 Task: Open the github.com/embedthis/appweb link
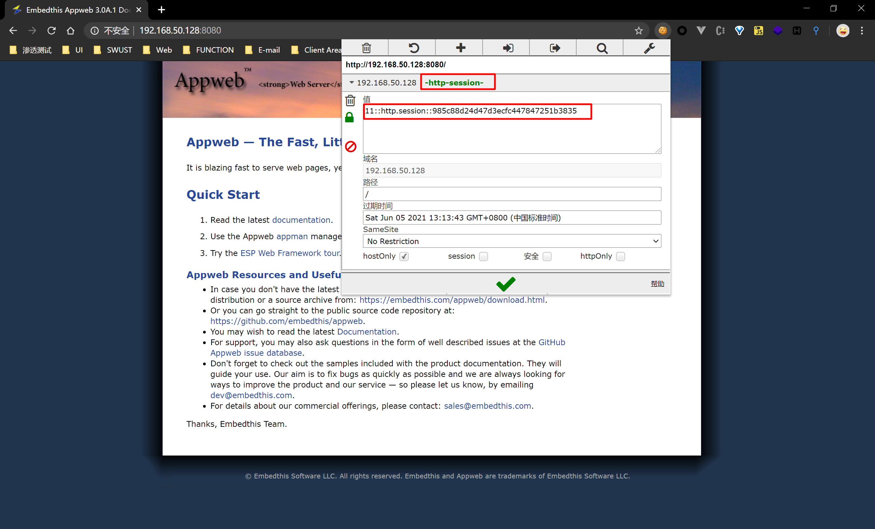tap(286, 321)
